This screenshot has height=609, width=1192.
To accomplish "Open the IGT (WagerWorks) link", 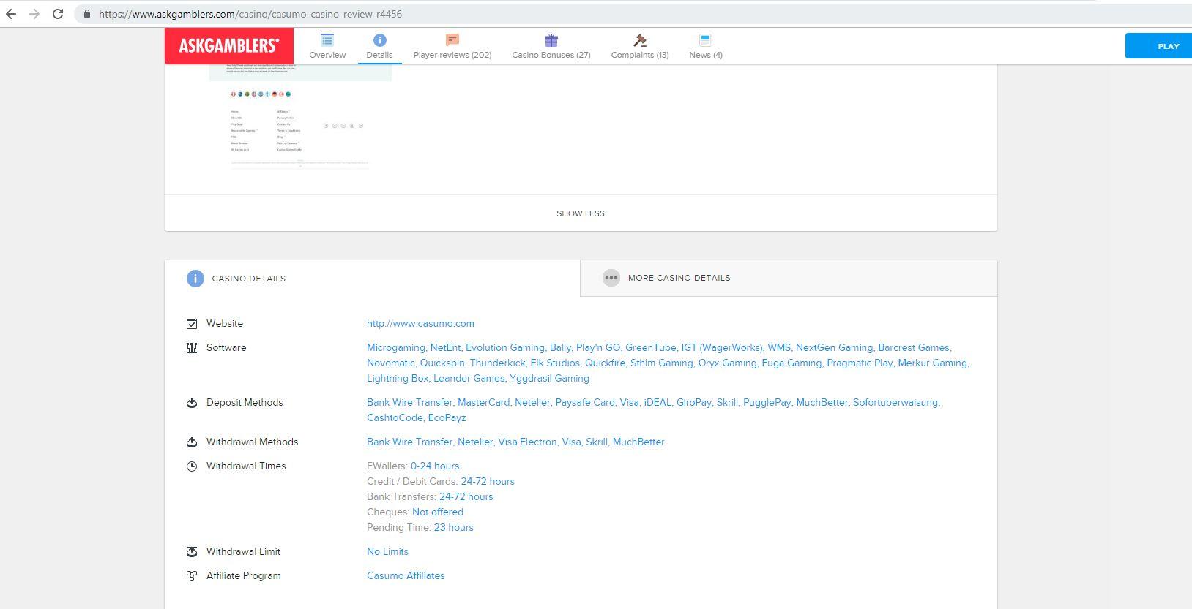I will coord(721,347).
